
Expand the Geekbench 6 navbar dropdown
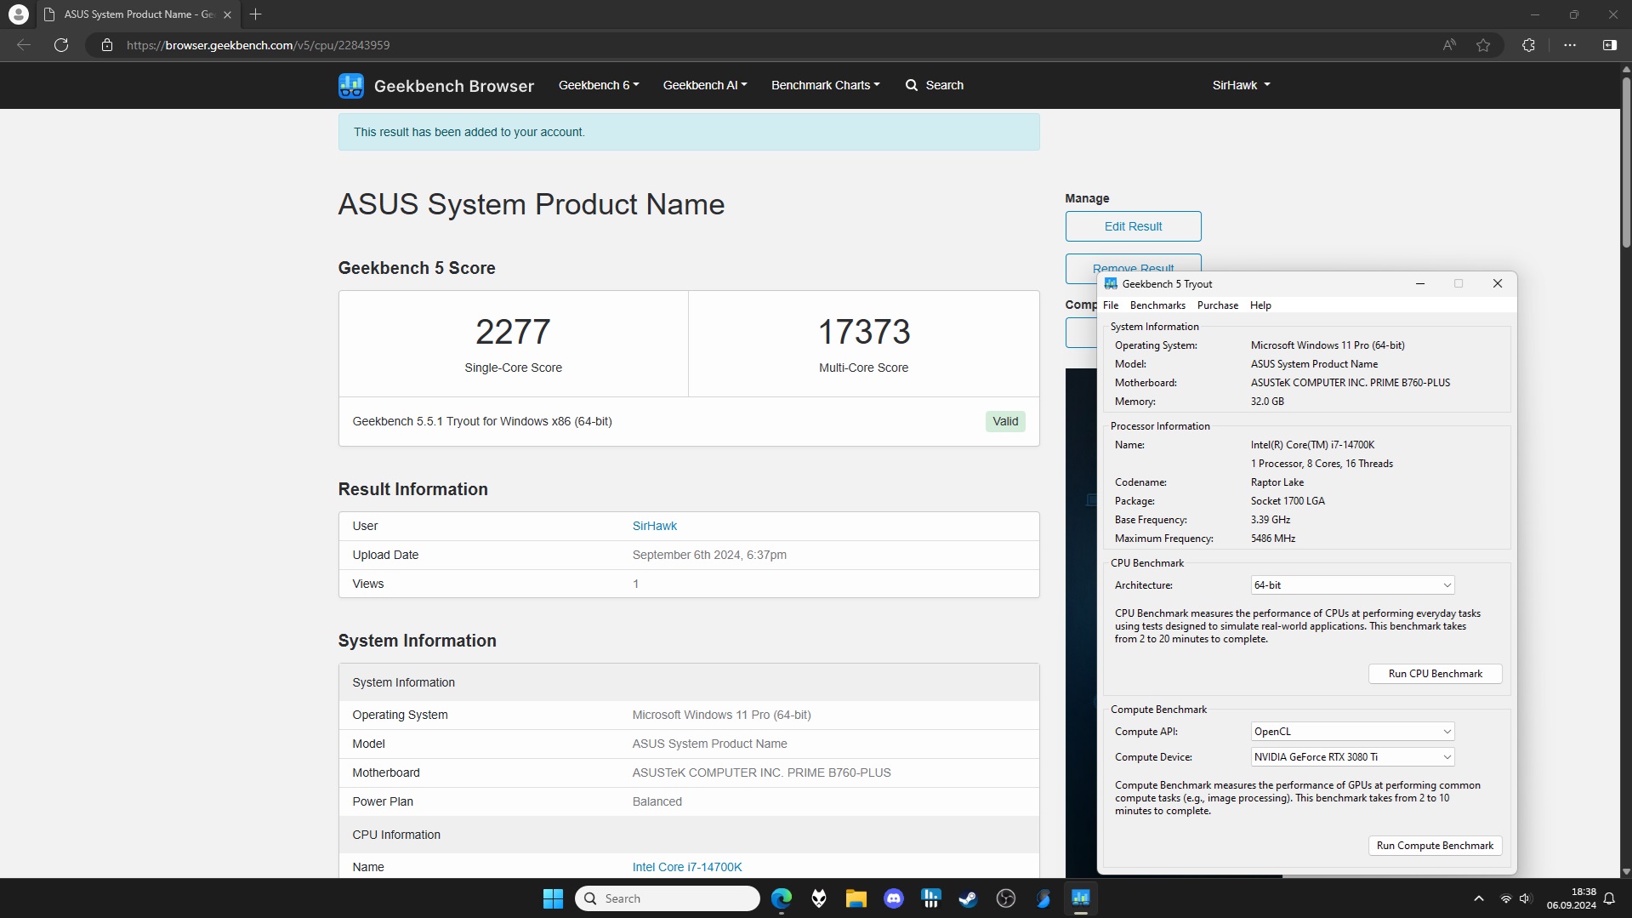coord(598,85)
